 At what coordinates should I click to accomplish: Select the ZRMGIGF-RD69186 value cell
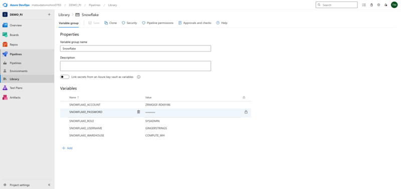158,105
